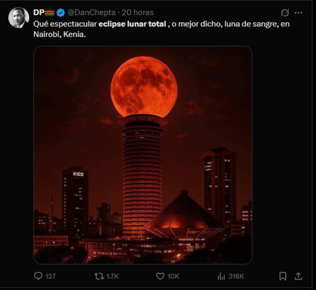This screenshot has height=290, width=316.
Task: Open the @DanChepta handle link
Action: (x=93, y=13)
